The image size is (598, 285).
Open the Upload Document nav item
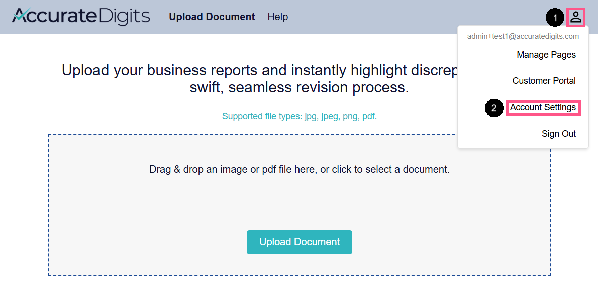pos(212,17)
